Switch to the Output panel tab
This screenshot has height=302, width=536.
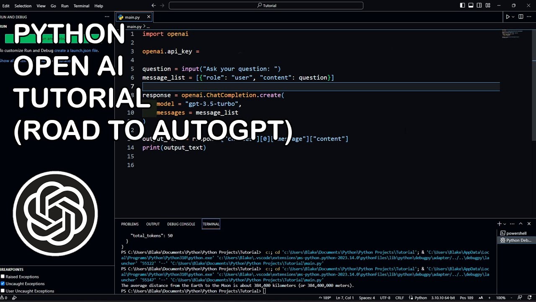tap(153, 224)
